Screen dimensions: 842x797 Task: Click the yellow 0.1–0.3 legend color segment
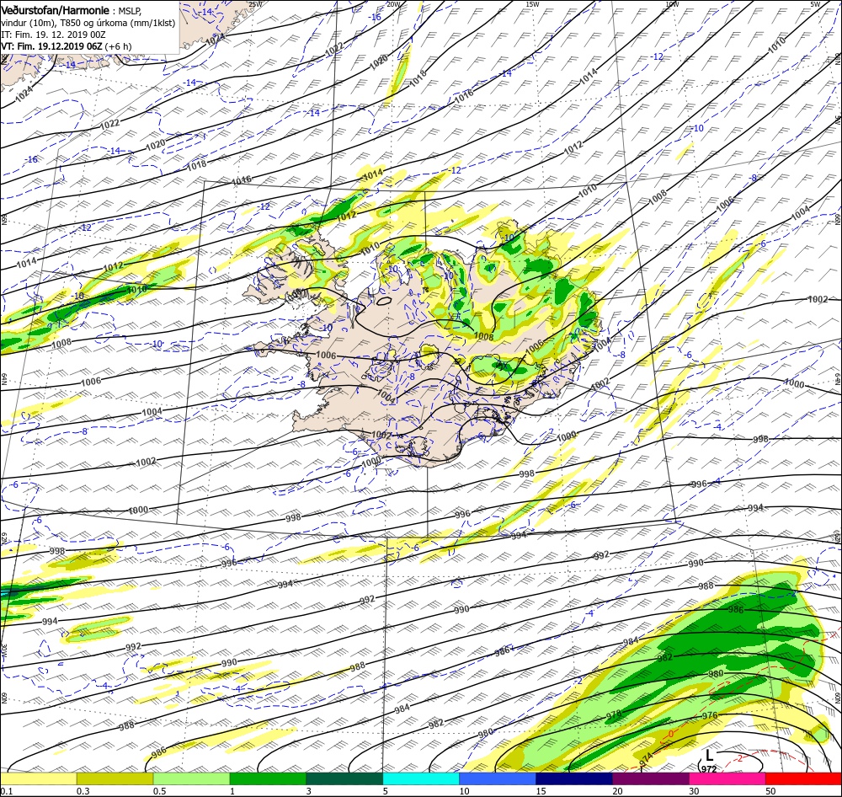click(x=38, y=778)
